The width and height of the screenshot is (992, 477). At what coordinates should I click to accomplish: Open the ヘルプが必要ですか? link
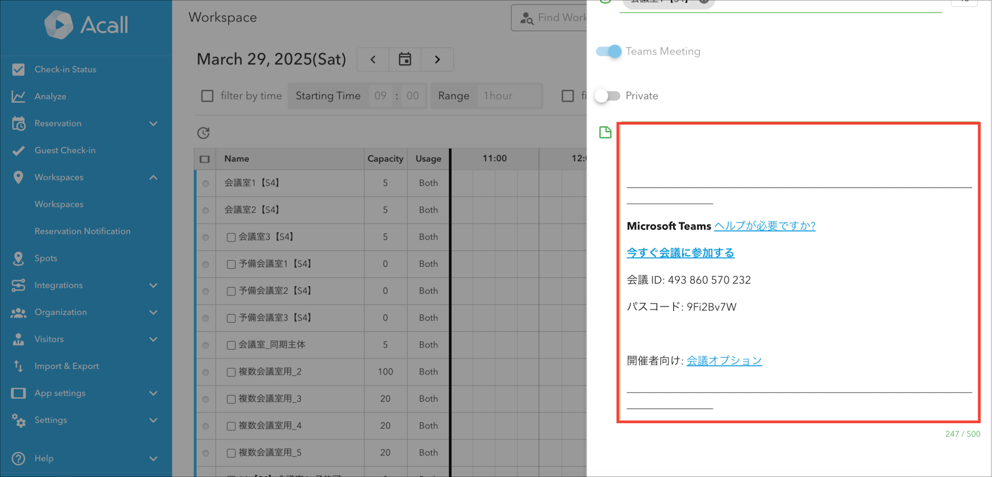click(x=764, y=226)
